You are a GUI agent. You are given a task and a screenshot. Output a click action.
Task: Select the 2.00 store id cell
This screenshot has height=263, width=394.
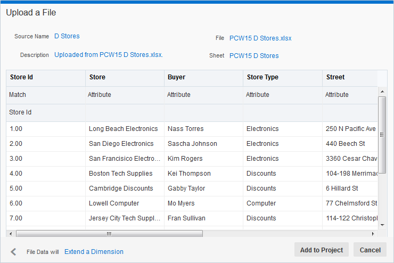click(x=46, y=144)
